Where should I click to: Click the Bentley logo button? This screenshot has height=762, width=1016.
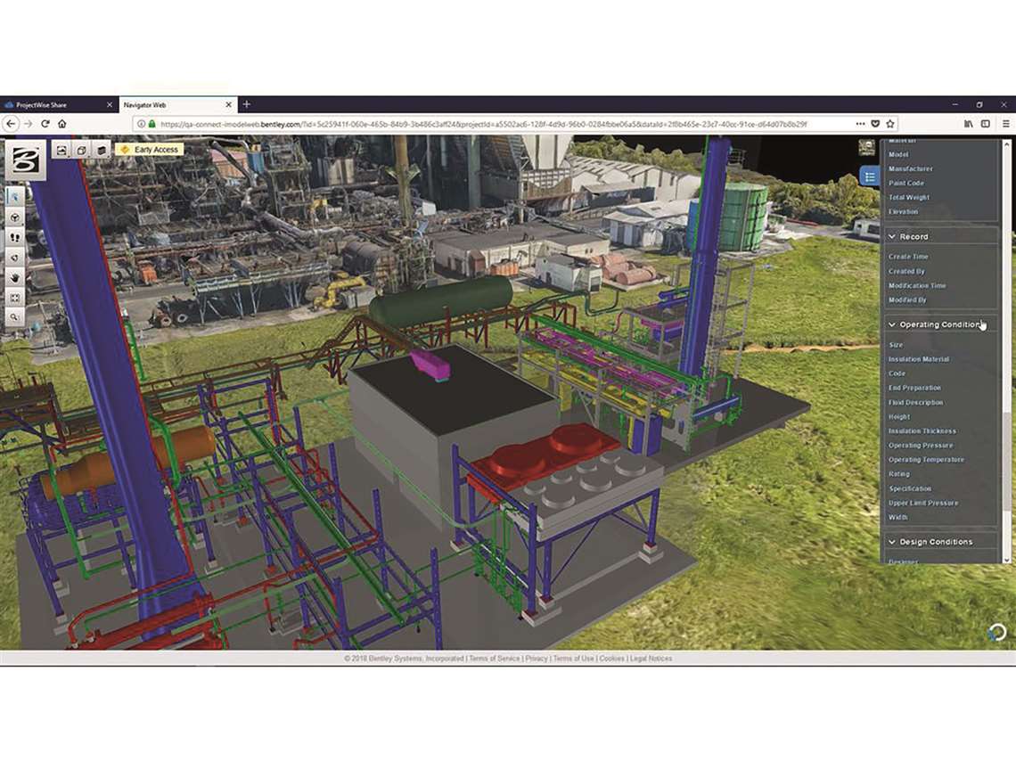24,160
